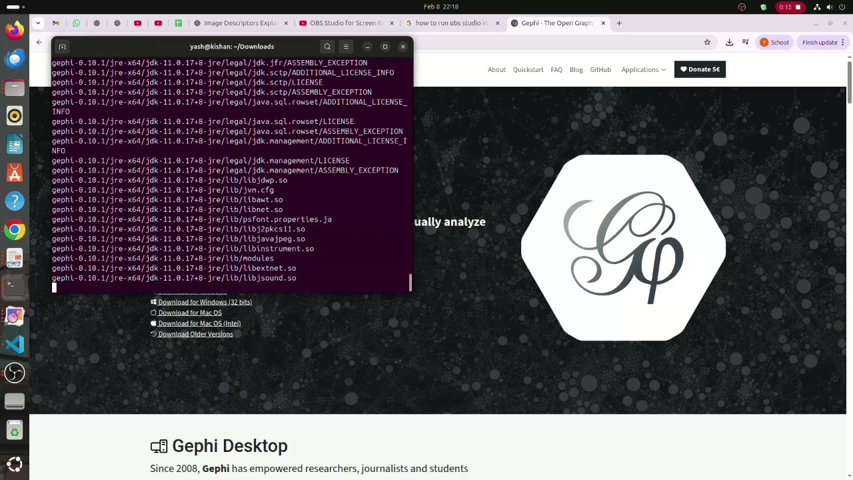853x480 pixels.
Task: Visit the Blog link
Action: 576,69
